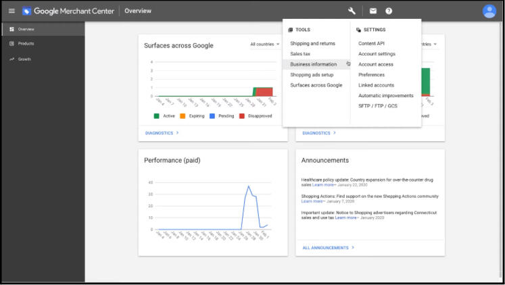Click Learn more on Healthcare policy update
The width and height of the screenshot is (505, 285).
(322, 184)
